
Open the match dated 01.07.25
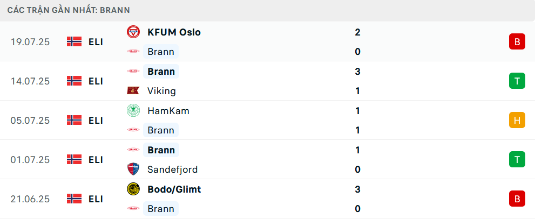268,159
